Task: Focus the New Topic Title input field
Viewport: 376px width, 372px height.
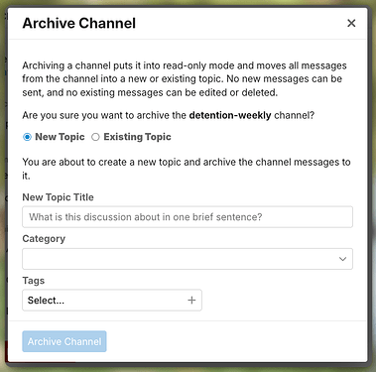Action: [x=188, y=217]
